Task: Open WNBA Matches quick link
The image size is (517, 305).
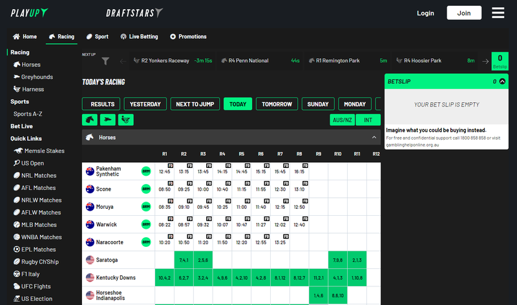Action: click(37, 237)
